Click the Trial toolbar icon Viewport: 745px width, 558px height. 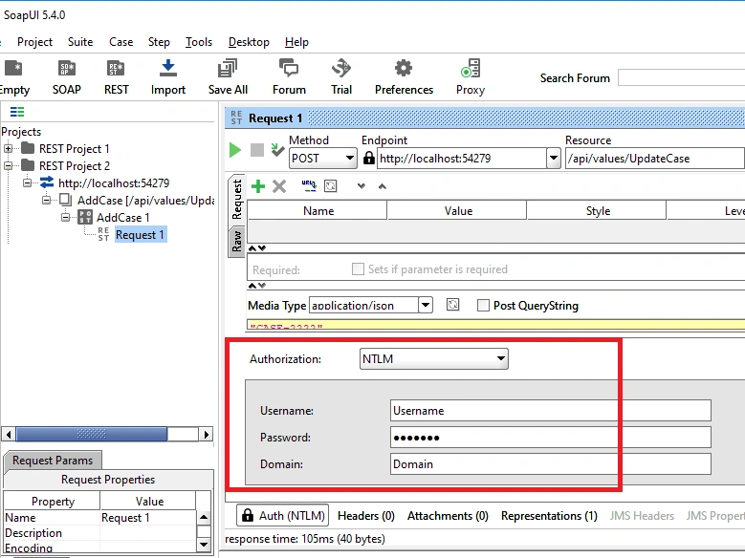tap(341, 69)
